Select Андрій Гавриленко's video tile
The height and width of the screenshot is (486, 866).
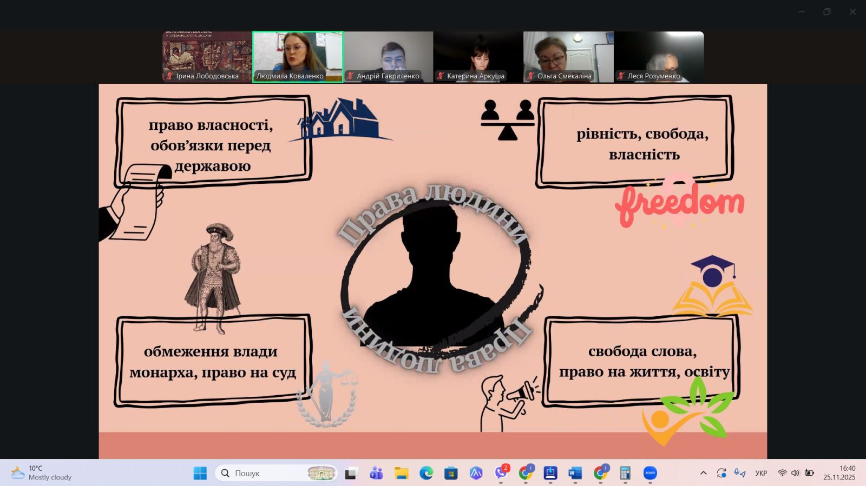click(388, 56)
